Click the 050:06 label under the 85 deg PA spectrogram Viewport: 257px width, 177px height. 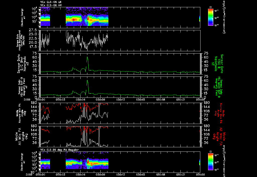pyautogui.click(x=80, y=174)
